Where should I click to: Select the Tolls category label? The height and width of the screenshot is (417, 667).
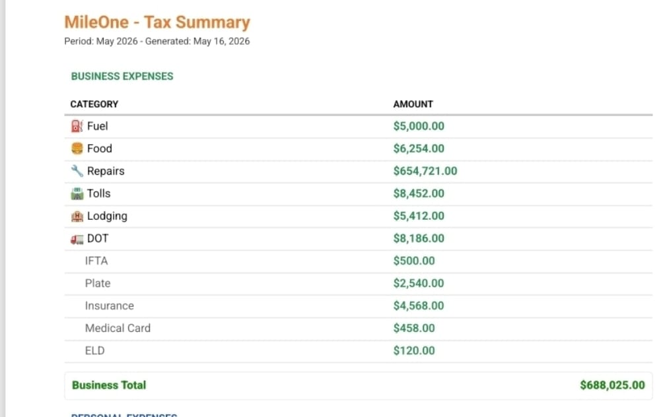98,193
